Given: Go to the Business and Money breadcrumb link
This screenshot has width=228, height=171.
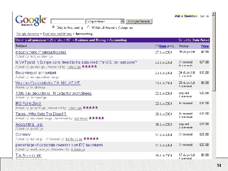Looking at the screenshot, I should click(x=57, y=34).
